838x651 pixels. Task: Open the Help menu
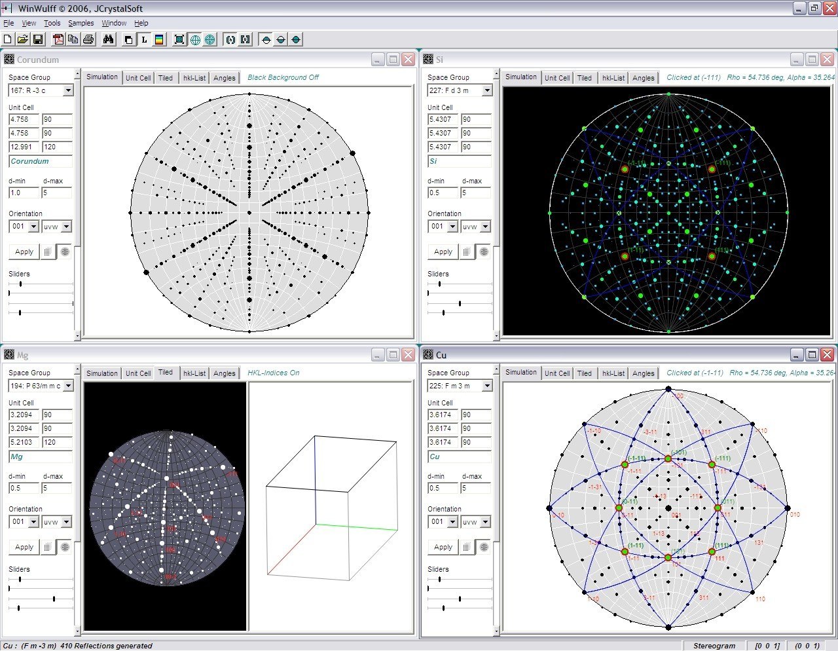click(x=141, y=23)
